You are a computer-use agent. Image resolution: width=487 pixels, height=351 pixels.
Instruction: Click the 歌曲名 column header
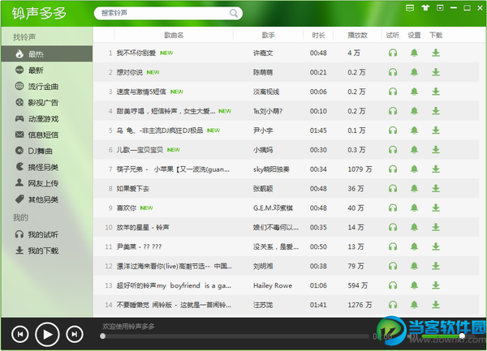tap(174, 35)
